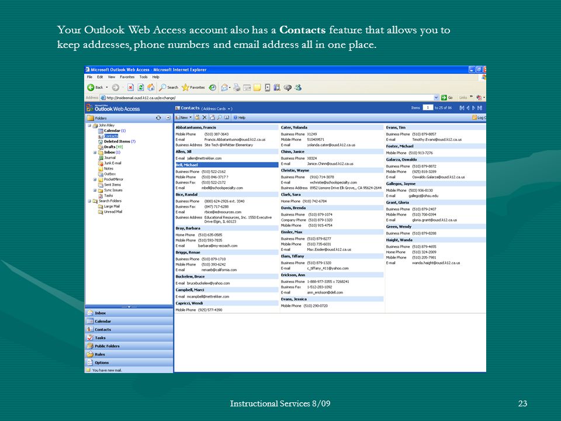This screenshot has height=421, width=561.
Task: Open Public Folders in navigation pane
Action: pyautogui.click(x=129, y=346)
